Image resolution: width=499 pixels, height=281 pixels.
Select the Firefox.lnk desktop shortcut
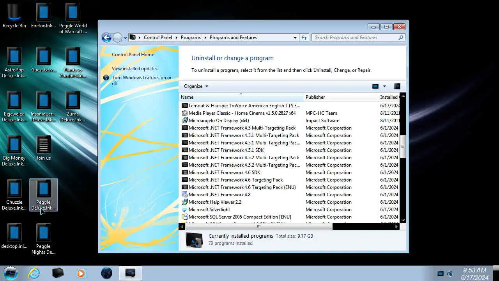pyautogui.click(x=43, y=16)
